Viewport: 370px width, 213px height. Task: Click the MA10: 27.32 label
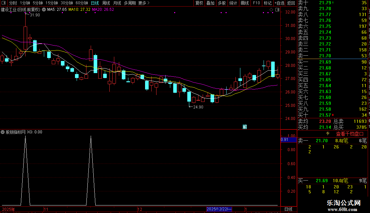click(x=79, y=10)
